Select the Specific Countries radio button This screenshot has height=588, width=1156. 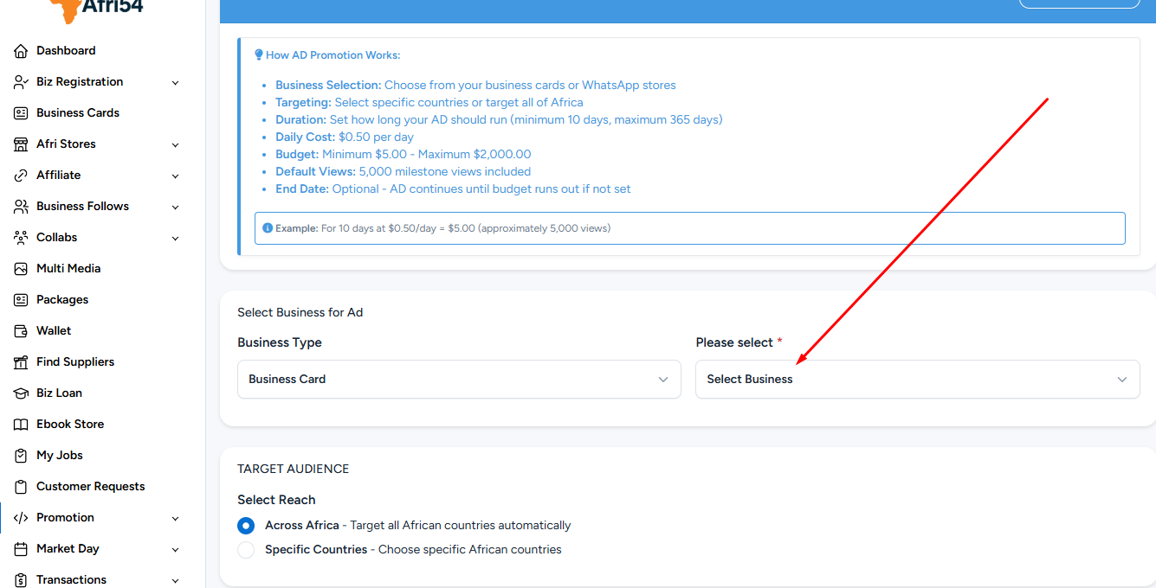click(x=246, y=550)
